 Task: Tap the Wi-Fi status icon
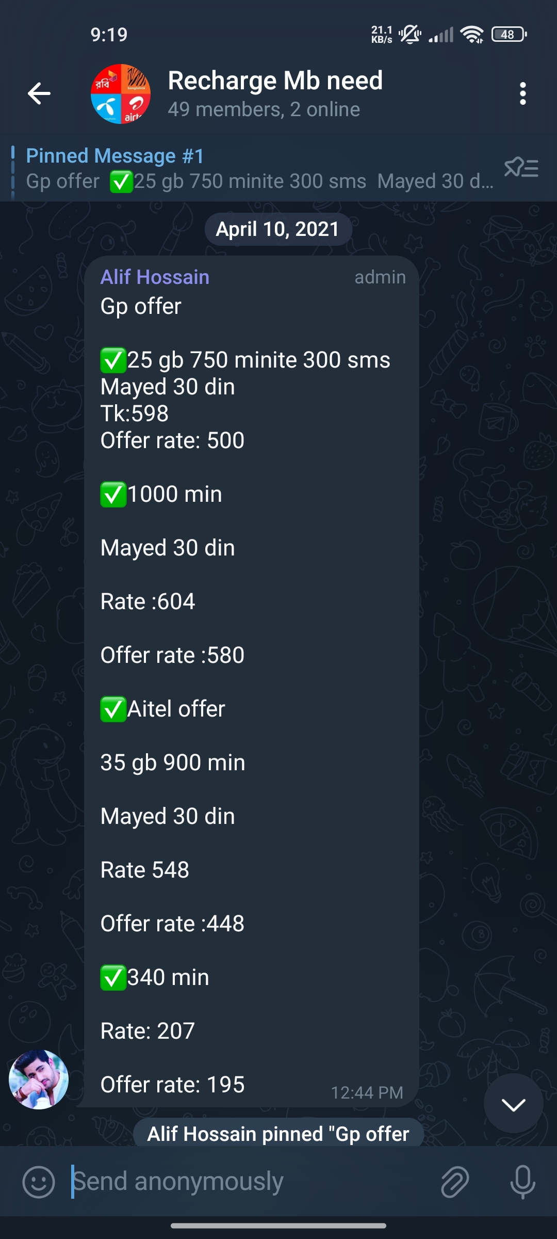pos(472,35)
